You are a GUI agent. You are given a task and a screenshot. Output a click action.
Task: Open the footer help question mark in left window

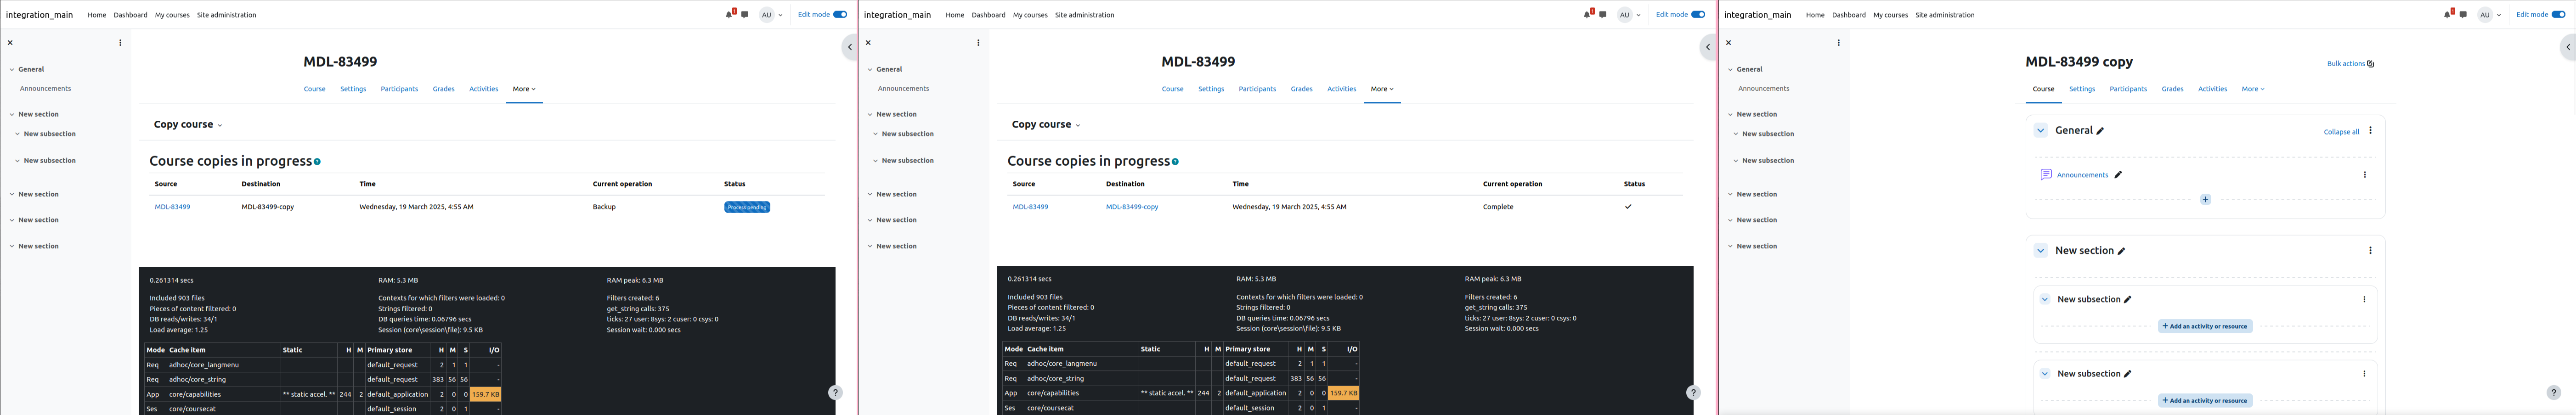pyautogui.click(x=835, y=393)
